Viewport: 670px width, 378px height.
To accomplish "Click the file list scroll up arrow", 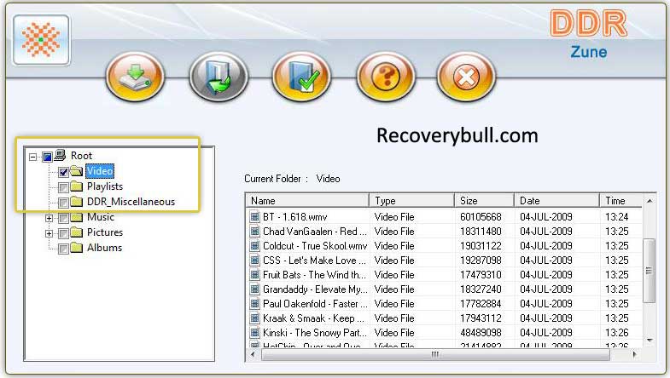I will click(x=650, y=201).
